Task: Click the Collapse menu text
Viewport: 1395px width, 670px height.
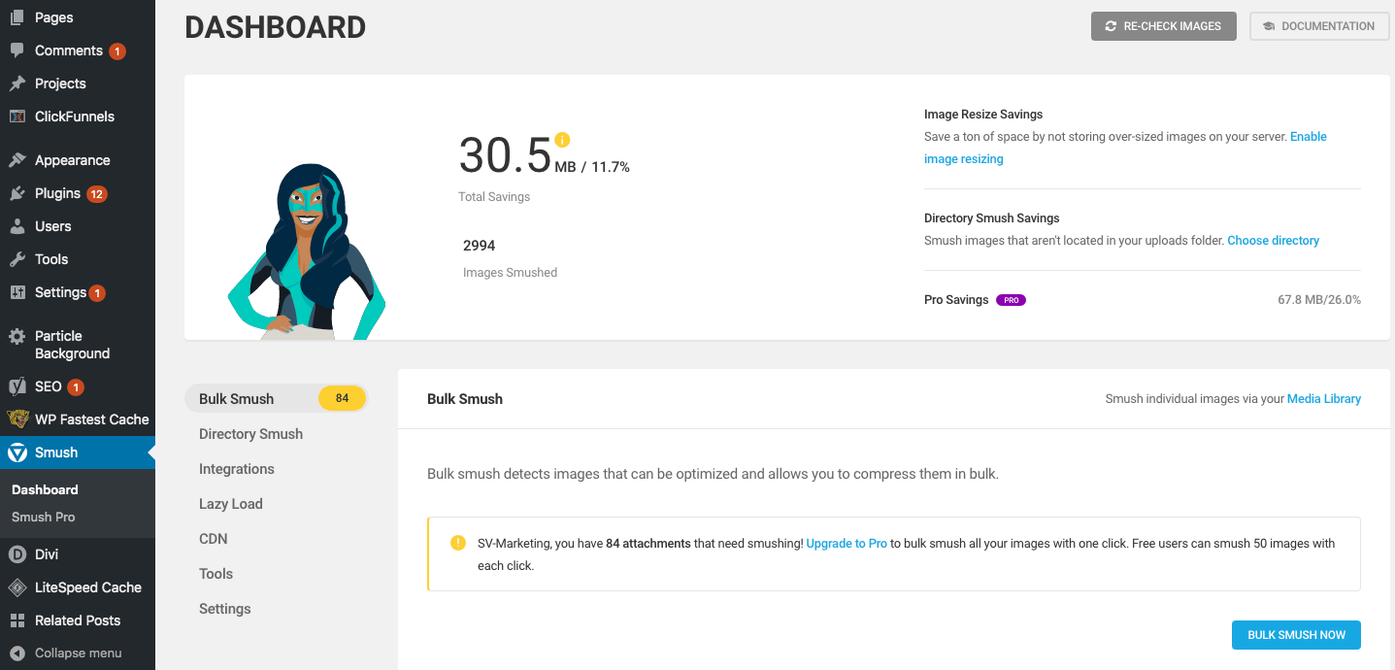Action: click(x=79, y=653)
